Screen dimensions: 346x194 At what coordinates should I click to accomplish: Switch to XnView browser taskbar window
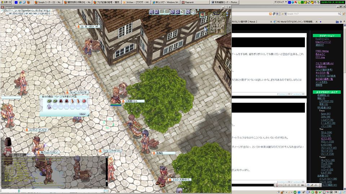(137, 2)
